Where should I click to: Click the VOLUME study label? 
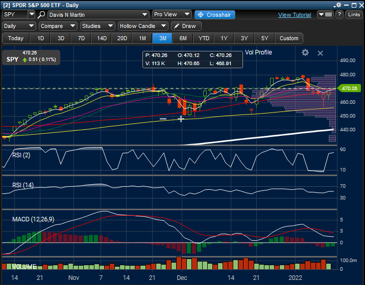pyautogui.click(x=24, y=267)
